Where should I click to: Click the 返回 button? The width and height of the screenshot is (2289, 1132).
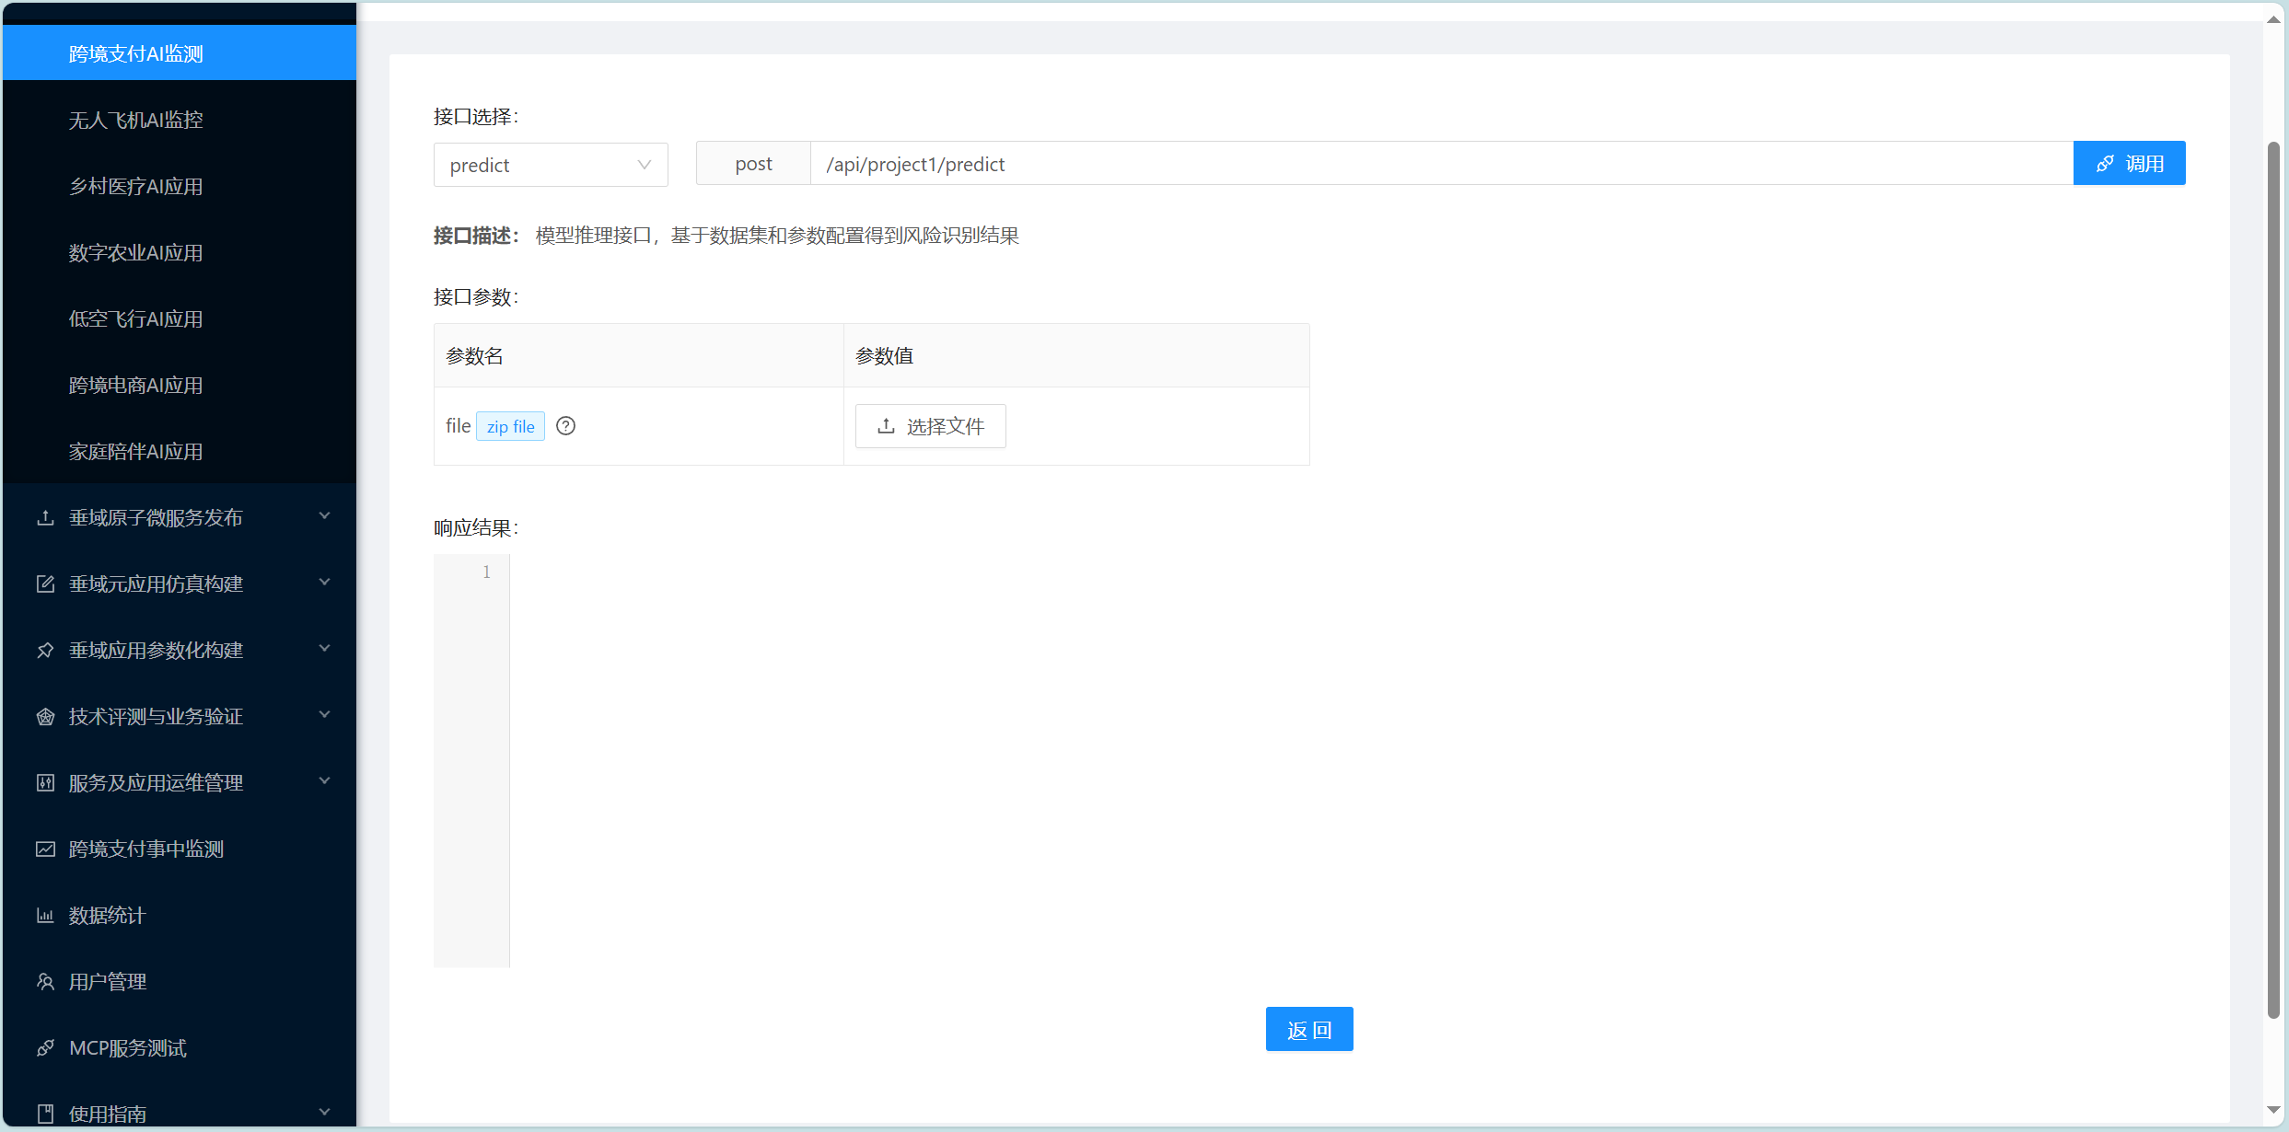pyautogui.click(x=1309, y=1029)
